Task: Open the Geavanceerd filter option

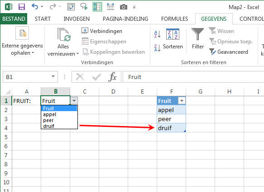Action: tap(229, 52)
